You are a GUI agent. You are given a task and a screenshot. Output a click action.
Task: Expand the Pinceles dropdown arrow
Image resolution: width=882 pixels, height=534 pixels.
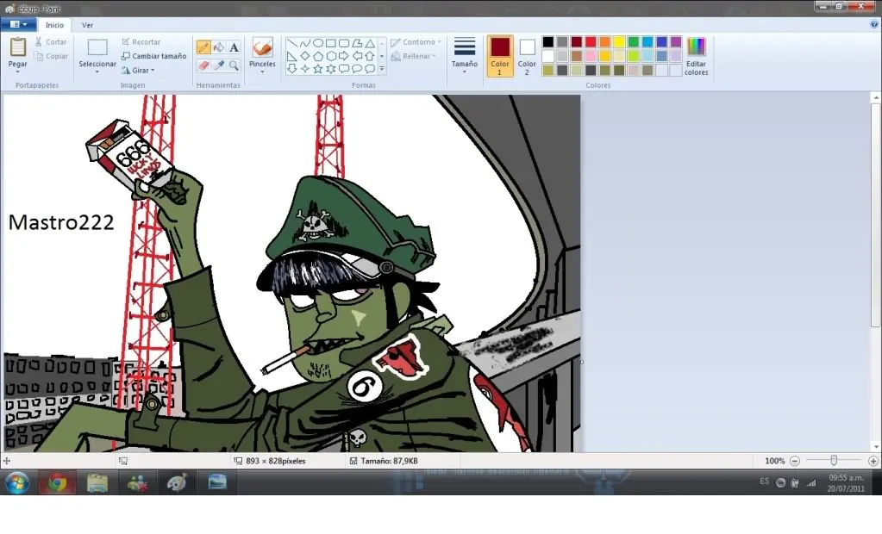[x=262, y=72]
